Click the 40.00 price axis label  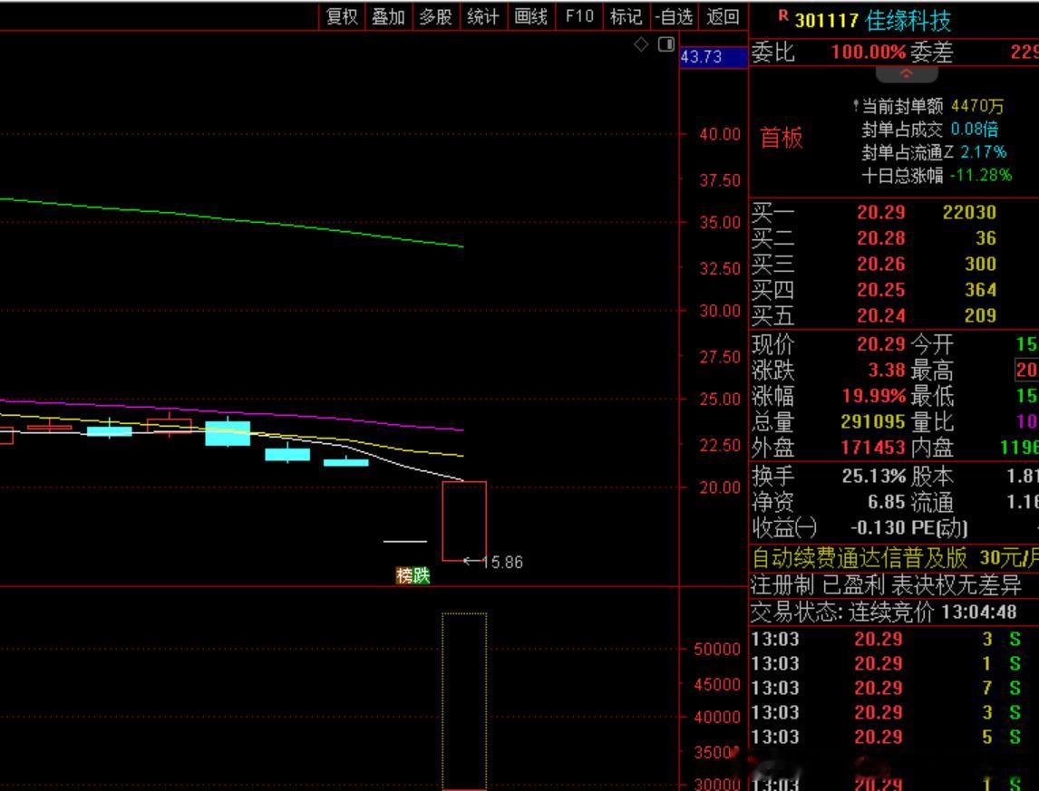pos(720,134)
